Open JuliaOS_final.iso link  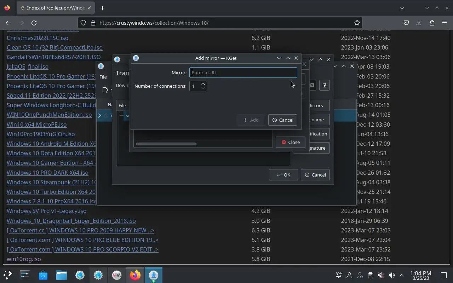(28, 67)
